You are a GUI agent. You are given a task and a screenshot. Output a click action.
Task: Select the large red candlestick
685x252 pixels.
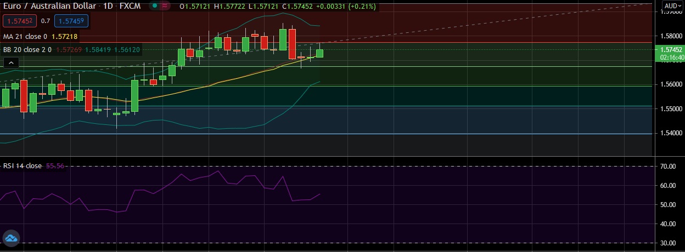pos(292,43)
